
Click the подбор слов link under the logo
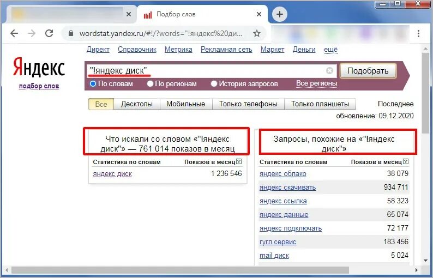[39, 86]
